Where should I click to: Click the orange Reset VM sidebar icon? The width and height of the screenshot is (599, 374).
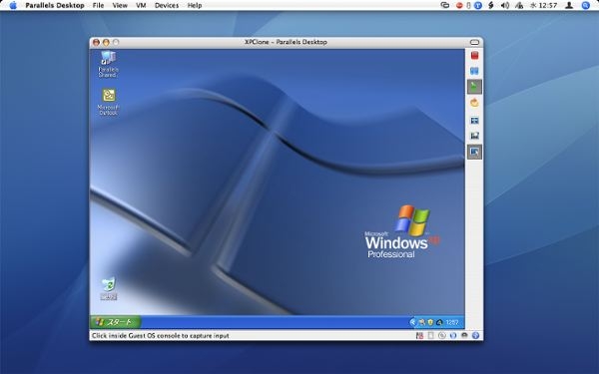click(474, 103)
